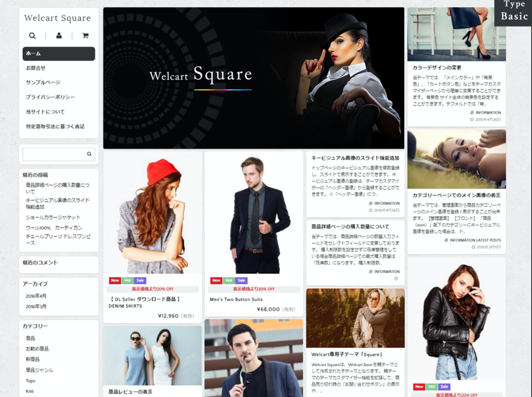The height and width of the screenshot is (397, 532).
Task: Open the red beanie Denim Shirts product image
Action: pyautogui.click(x=153, y=215)
